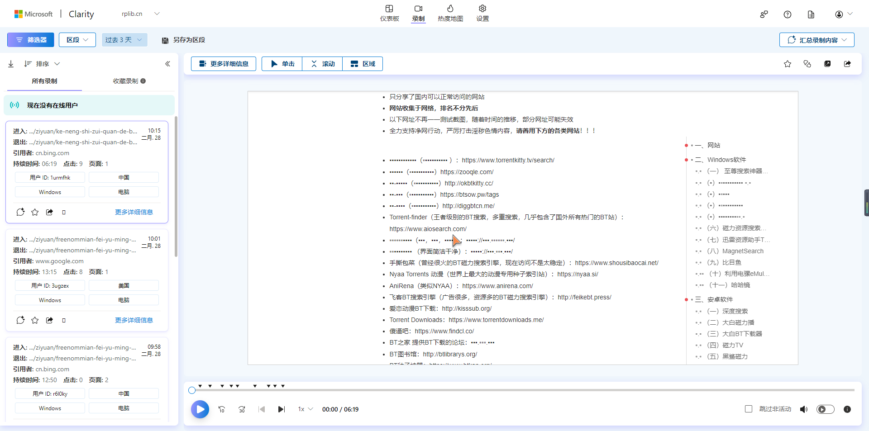869x431 pixels.
Task: Open 设置 from the top navigation
Action: tap(482, 13)
